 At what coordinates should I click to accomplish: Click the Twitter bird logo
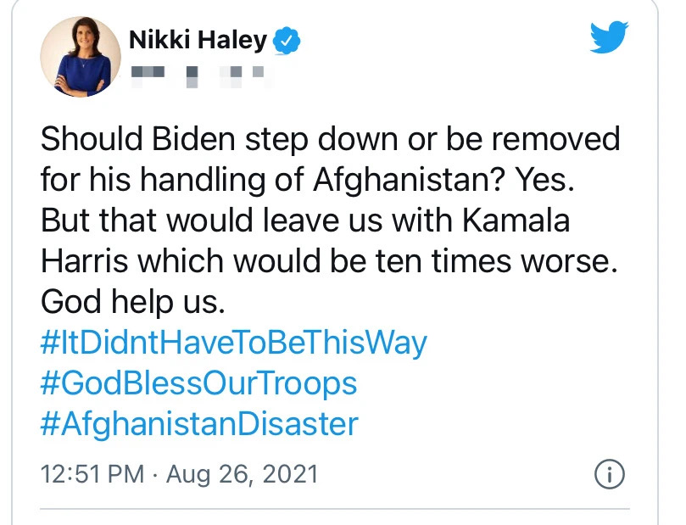[609, 37]
